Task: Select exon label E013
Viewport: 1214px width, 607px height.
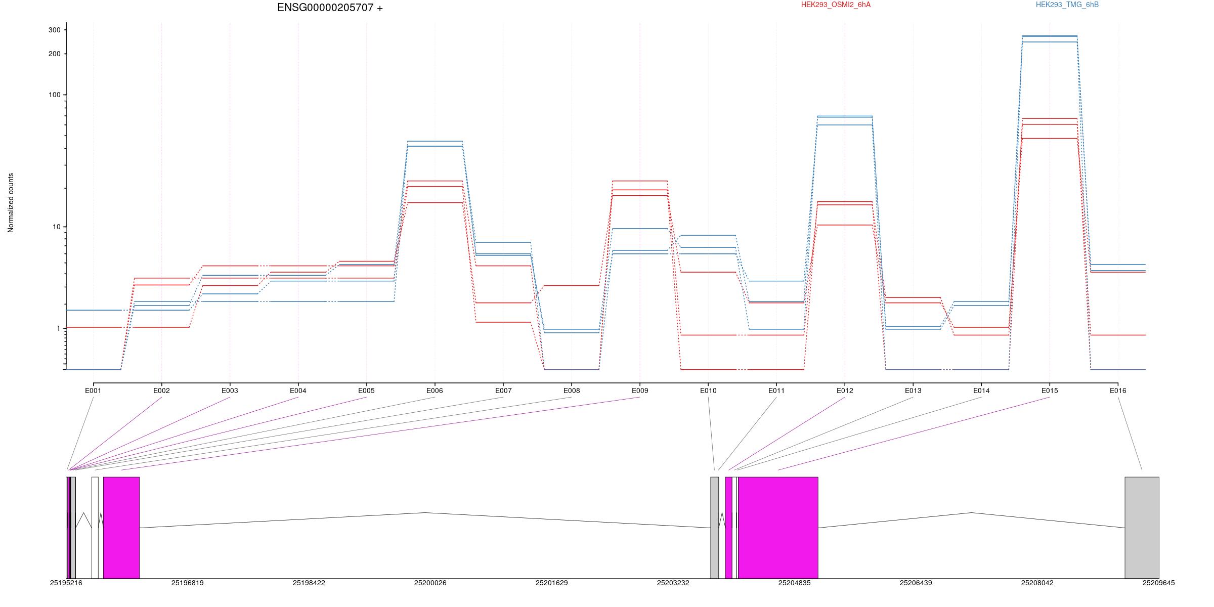Action: point(913,391)
